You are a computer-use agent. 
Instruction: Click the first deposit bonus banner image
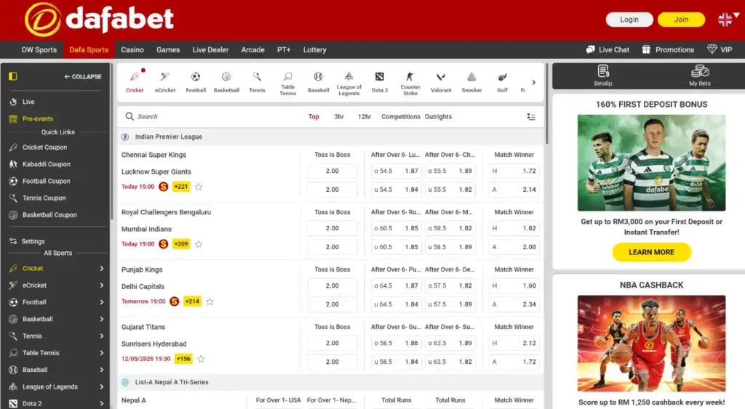651,163
